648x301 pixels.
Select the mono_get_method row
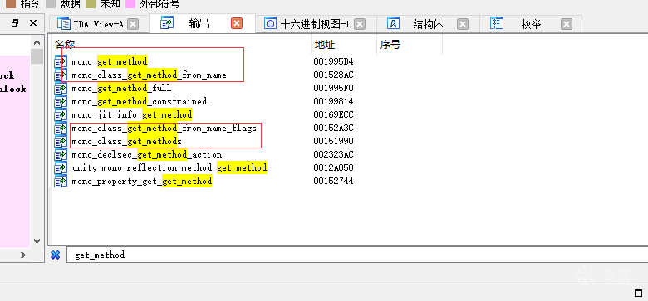click(x=349, y=62)
